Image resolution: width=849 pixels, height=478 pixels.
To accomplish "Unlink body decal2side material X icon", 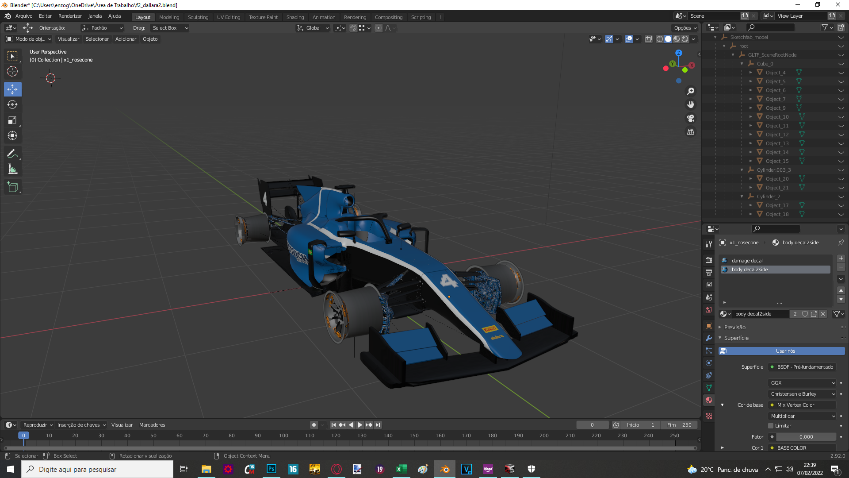I will (823, 314).
